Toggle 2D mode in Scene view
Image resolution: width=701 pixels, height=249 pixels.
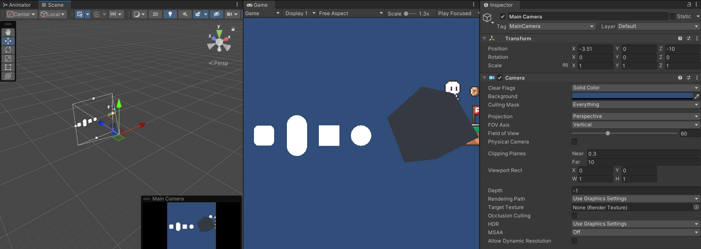(155, 14)
